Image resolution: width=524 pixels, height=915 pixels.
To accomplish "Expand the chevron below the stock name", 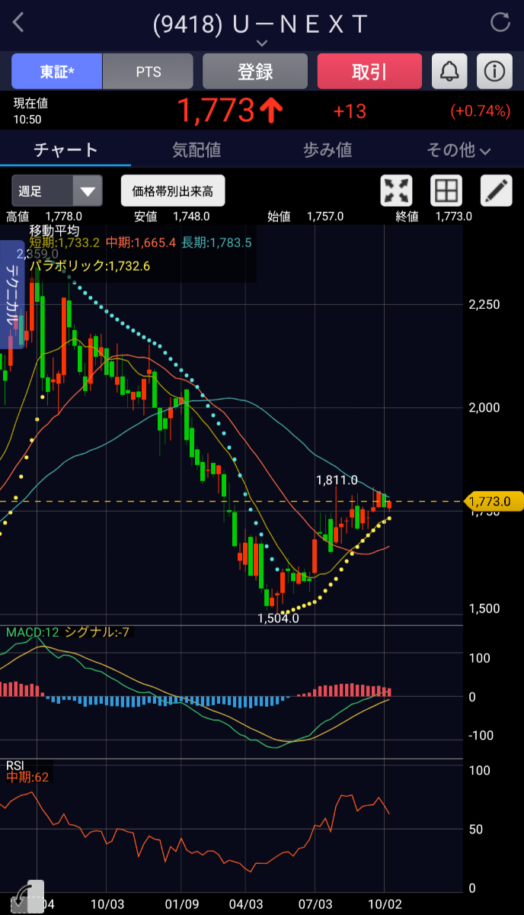I will point(262,44).
